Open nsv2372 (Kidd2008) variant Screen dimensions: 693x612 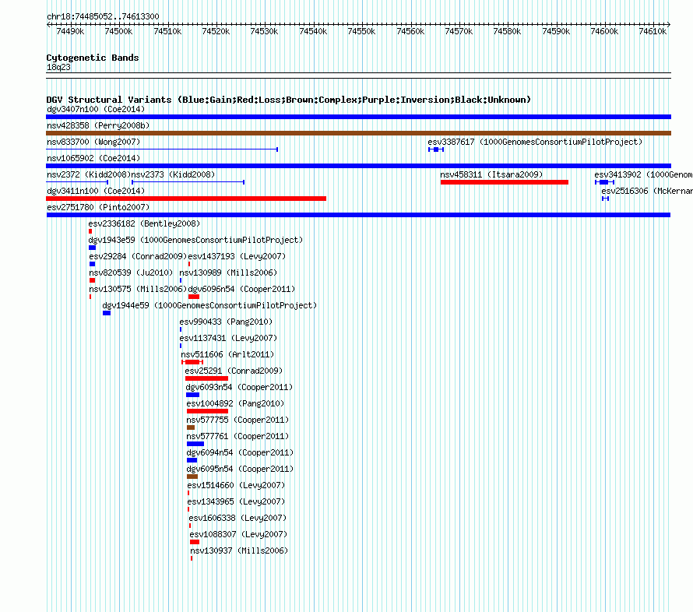[89, 174]
